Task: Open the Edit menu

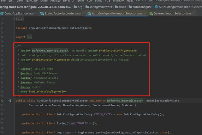Action: pyautogui.click(x=11, y=1)
